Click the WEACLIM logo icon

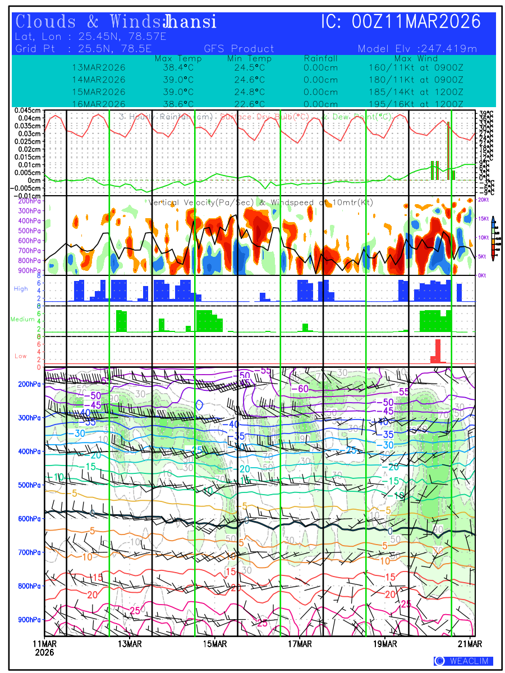(440, 661)
